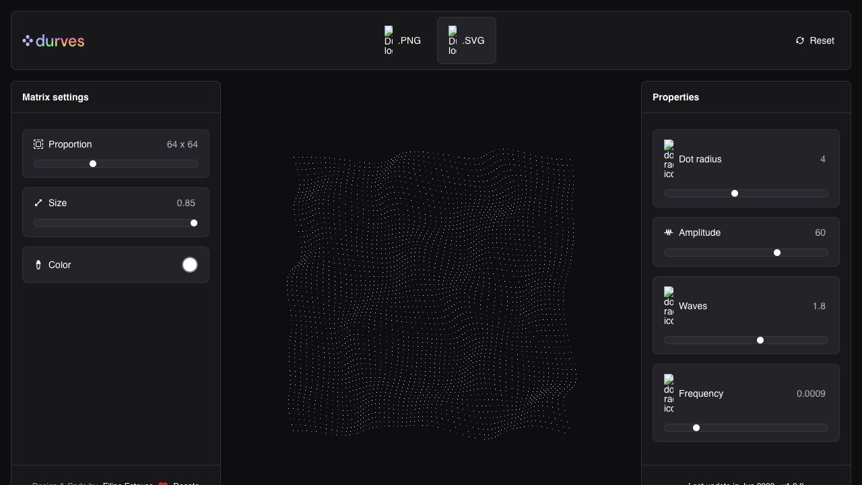Open the white Color swatch picker
The width and height of the screenshot is (862, 485).
(190, 265)
